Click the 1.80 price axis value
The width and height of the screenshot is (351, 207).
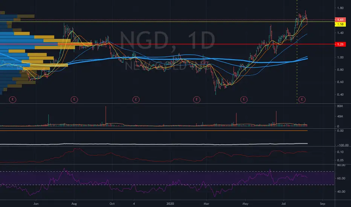340,8
